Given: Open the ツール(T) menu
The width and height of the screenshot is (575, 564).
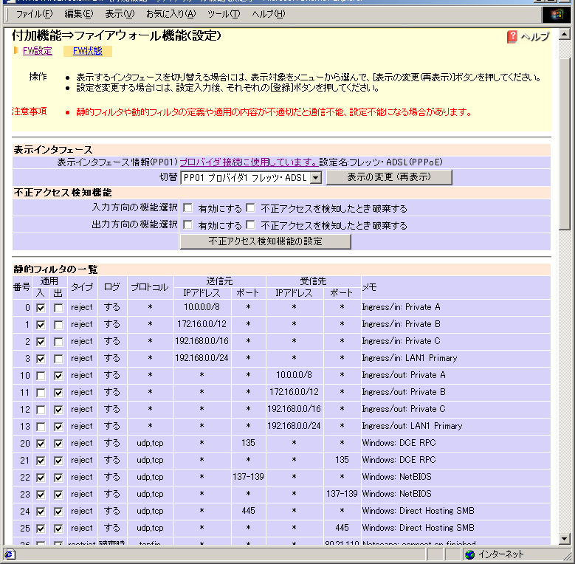Looking at the screenshot, I should tap(223, 14).
